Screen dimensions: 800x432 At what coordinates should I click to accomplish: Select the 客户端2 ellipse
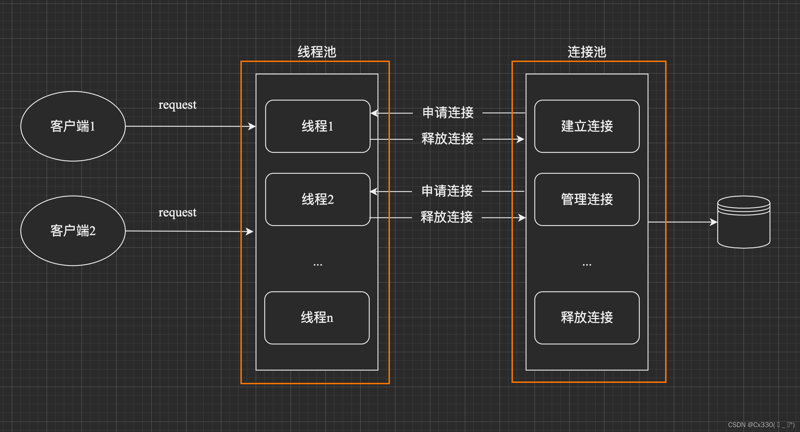(73, 231)
